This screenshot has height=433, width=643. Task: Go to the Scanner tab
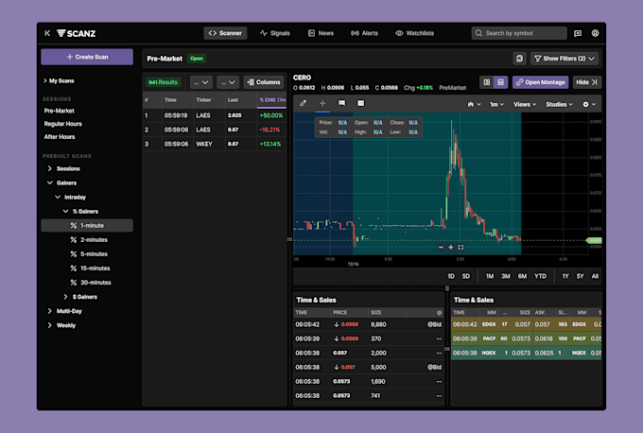[225, 33]
